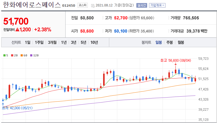This screenshot has width=217, height=123.
Task: Select the 3개월 line chart tab
Action: click(52, 42)
